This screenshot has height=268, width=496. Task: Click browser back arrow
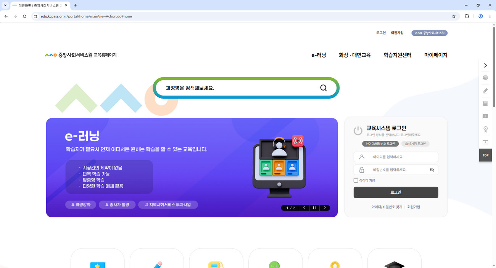(x=6, y=16)
